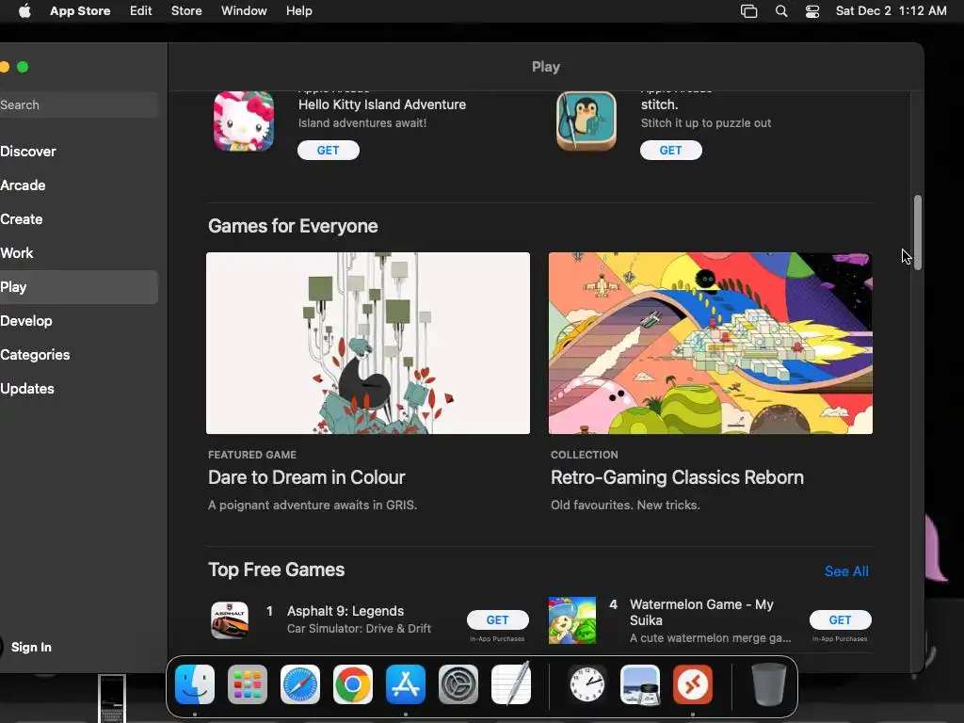Click the green full-screen window button
This screenshot has width=964, height=723.
click(23, 67)
